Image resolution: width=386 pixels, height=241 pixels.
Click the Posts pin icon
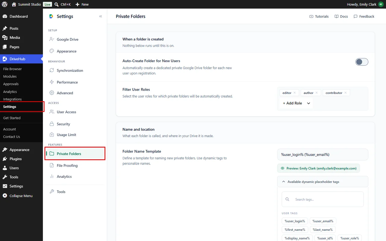pyautogui.click(x=5, y=28)
